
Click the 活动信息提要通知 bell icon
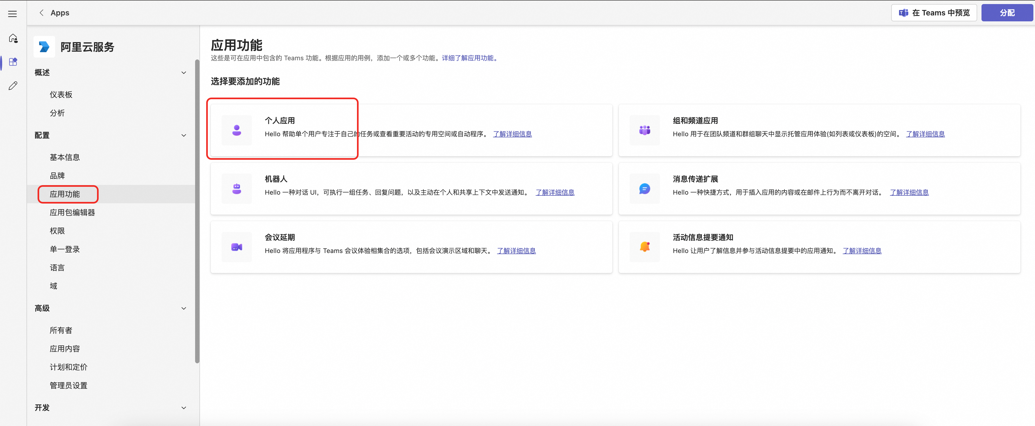pos(645,247)
